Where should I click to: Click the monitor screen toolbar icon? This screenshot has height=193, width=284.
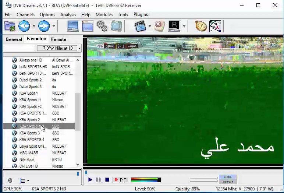[x=73, y=26]
